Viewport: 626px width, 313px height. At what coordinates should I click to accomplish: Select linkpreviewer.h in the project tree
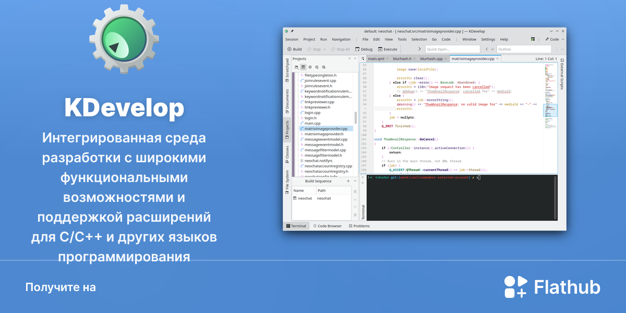(x=315, y=107)
